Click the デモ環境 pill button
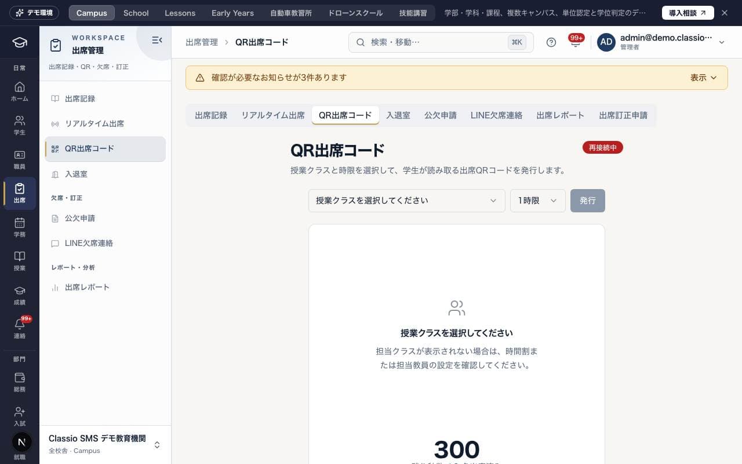Viewport: 742px width, 464px height. click(34, 13)
